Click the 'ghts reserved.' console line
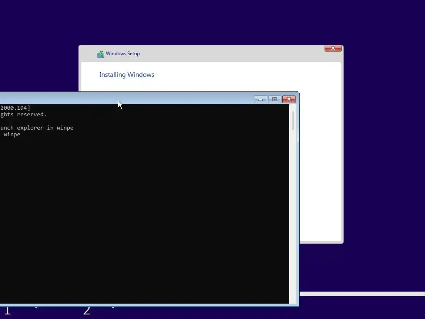Viewport: 425px width, 319px height. click(23, 115)
